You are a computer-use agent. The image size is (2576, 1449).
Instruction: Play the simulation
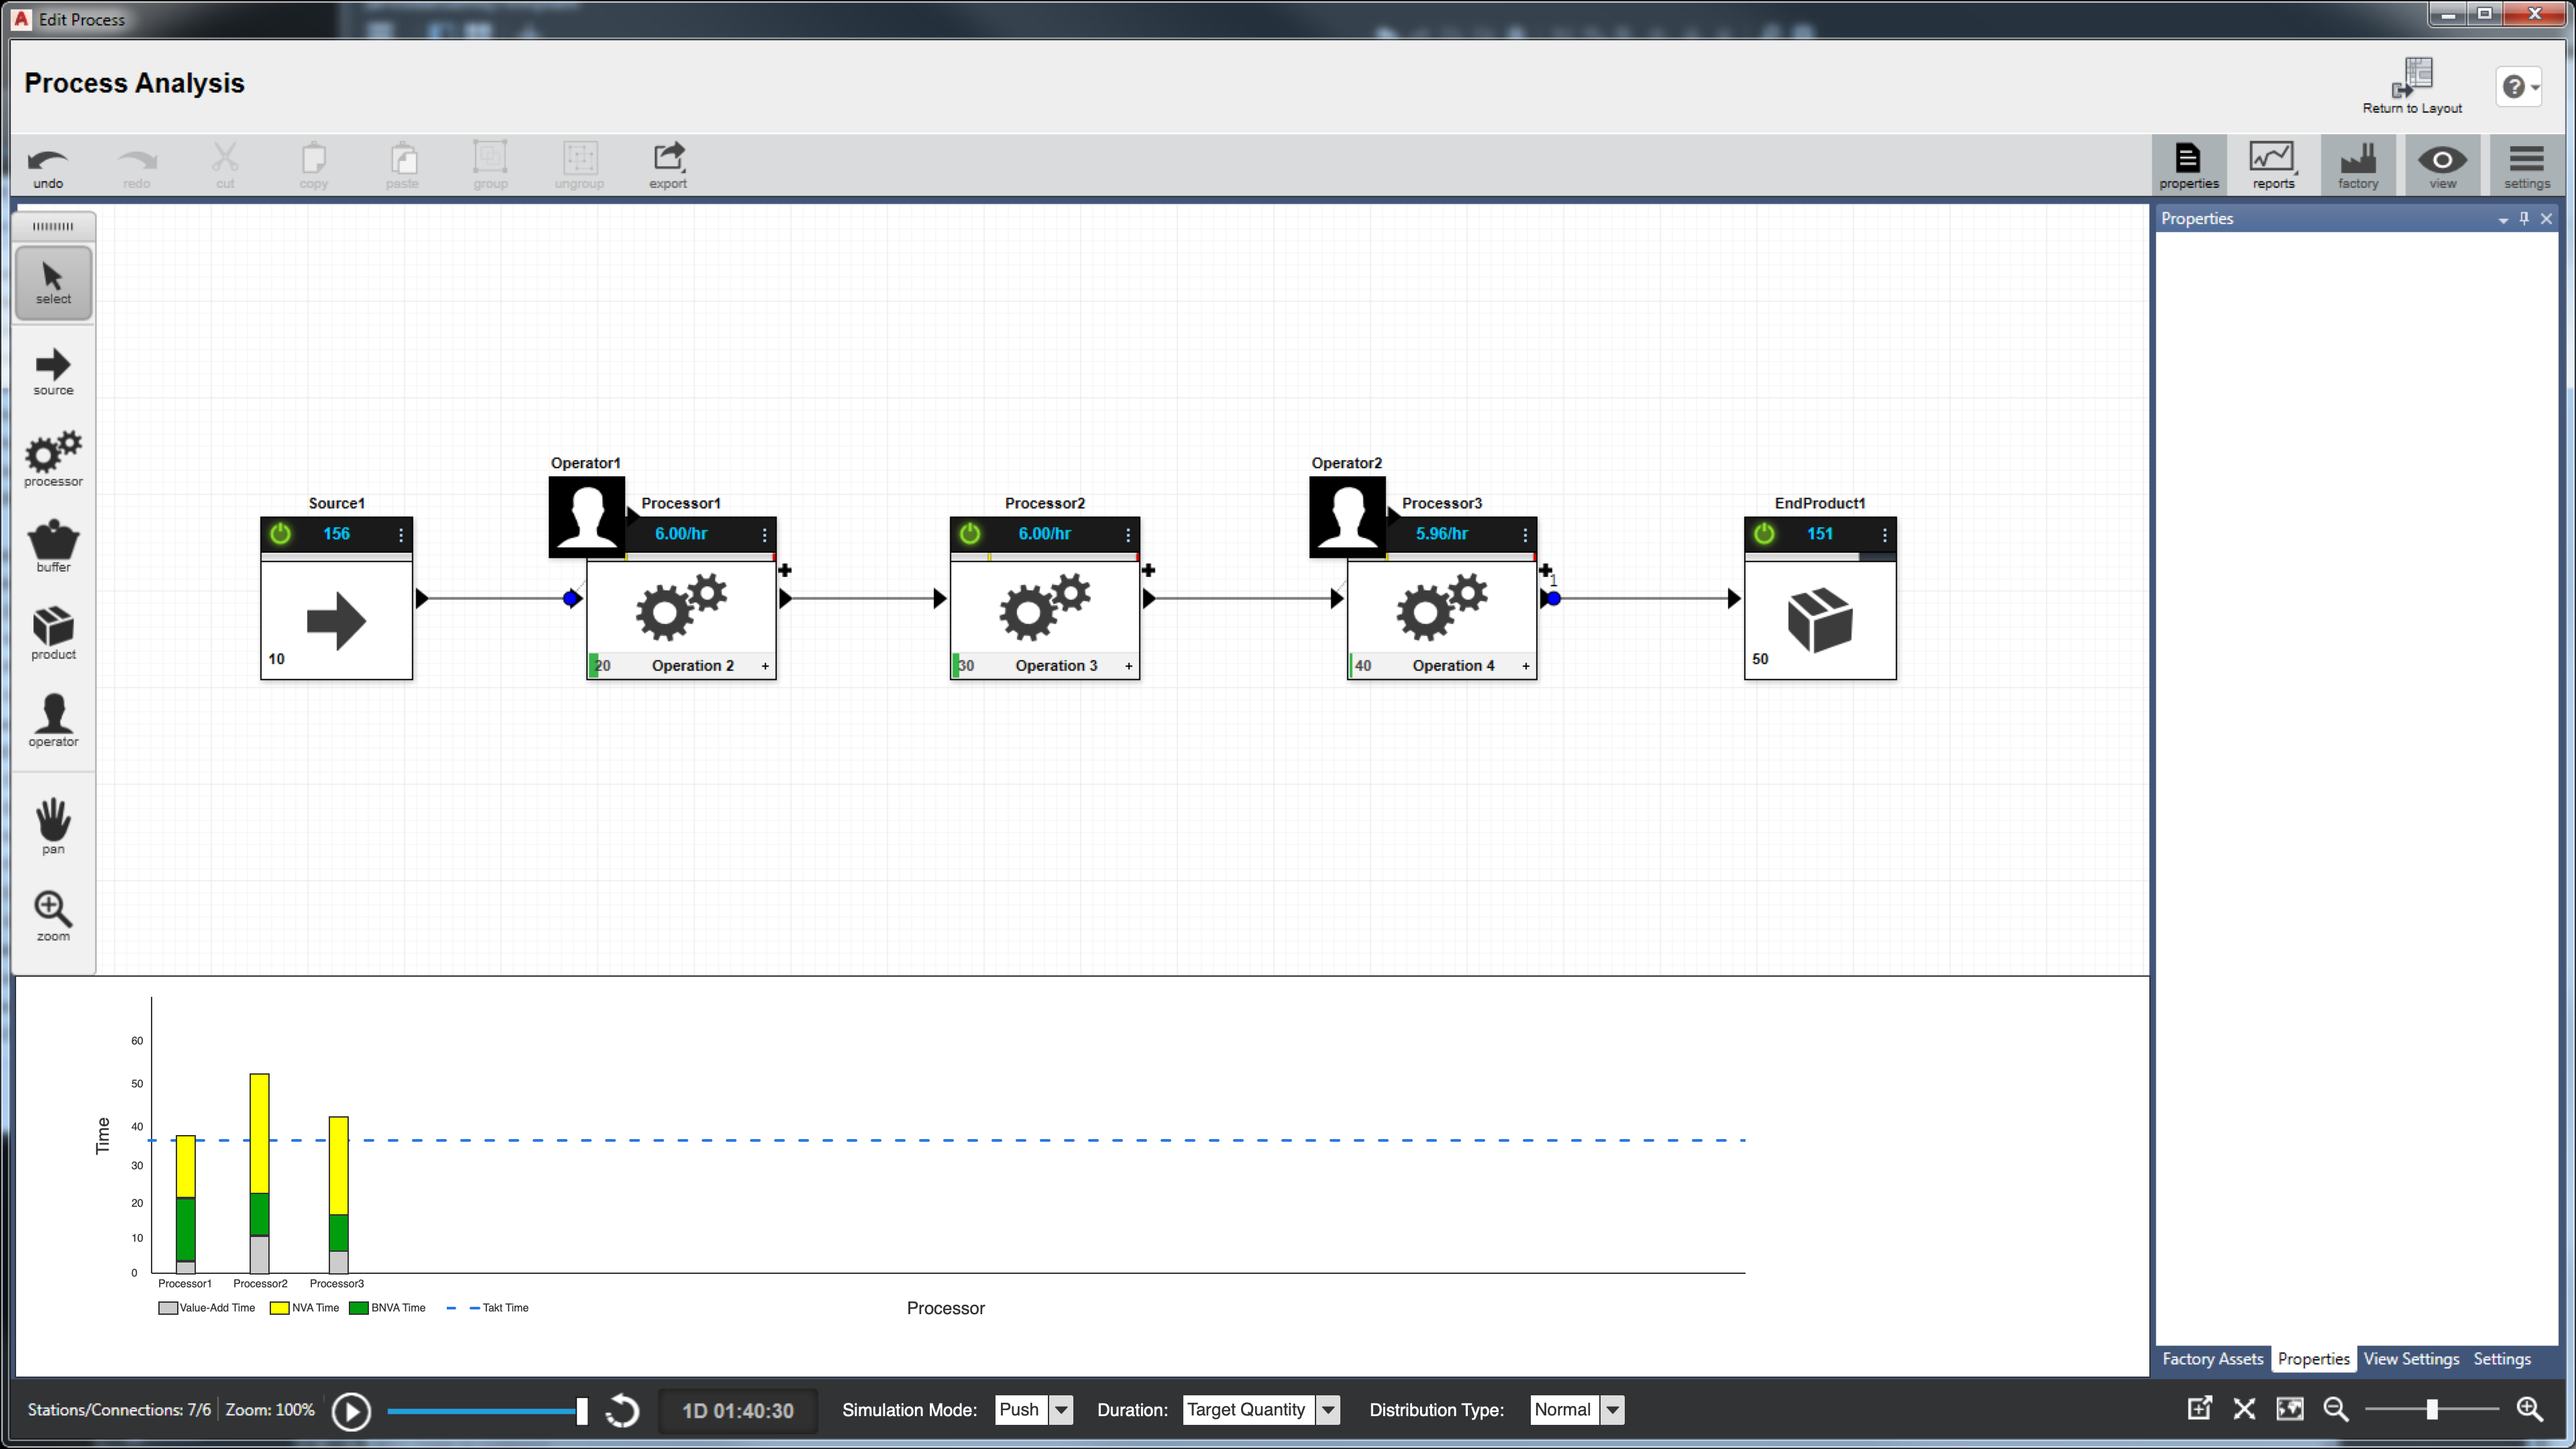pos(351,1411)
